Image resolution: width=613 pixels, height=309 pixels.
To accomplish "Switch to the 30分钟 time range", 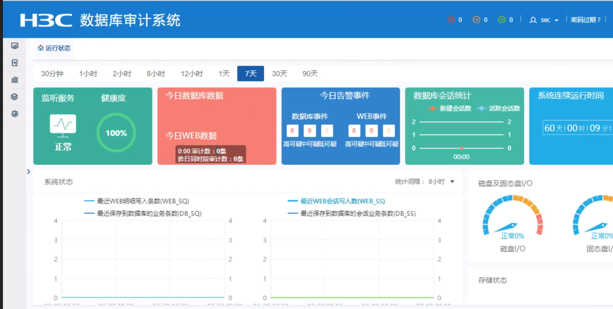I will (52, 73).
